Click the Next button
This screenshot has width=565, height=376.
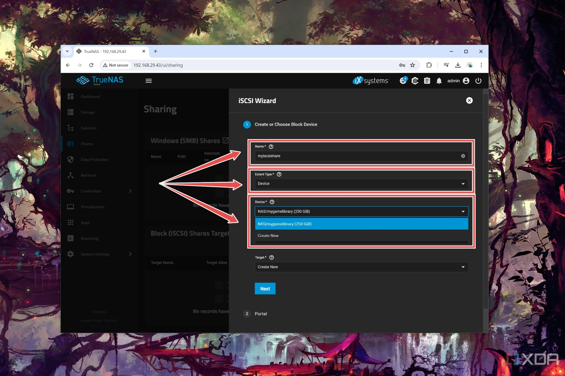click(x=265, y=289)
